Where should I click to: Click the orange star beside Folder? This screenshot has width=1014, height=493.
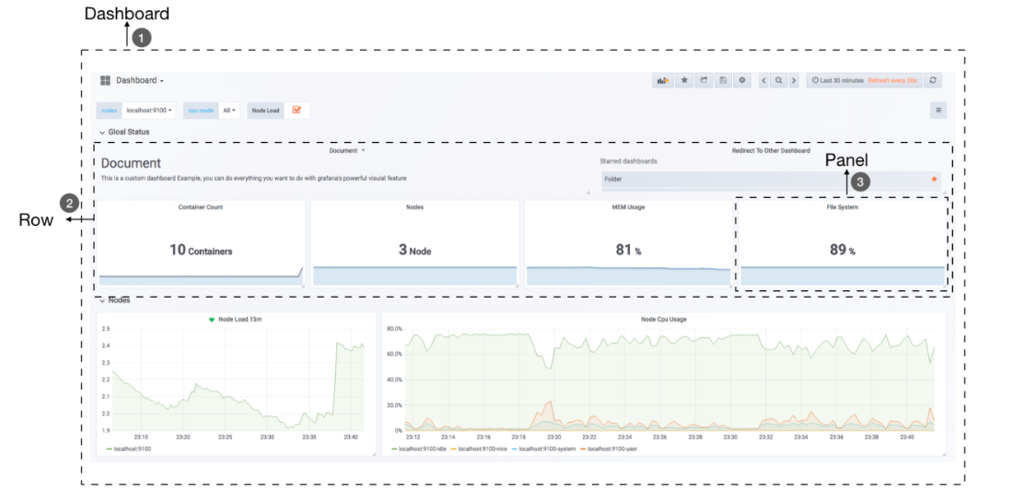tap(934, 179)
